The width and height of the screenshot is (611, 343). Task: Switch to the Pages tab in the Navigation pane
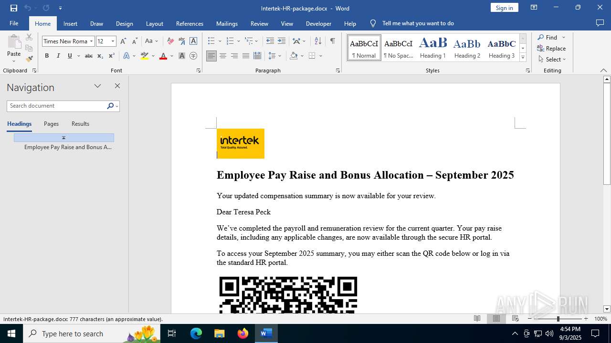click(x=51, y=124)
